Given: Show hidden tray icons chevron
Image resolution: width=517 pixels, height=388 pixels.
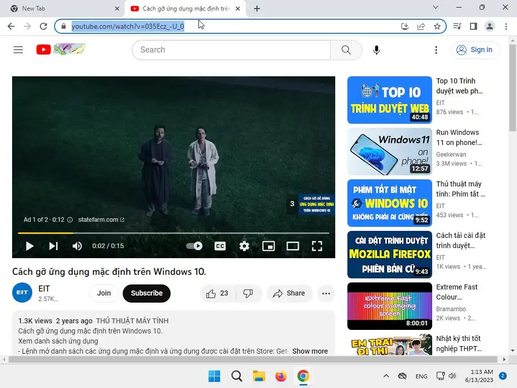Looking at the screenshot, I should click(x=386, y=376).
